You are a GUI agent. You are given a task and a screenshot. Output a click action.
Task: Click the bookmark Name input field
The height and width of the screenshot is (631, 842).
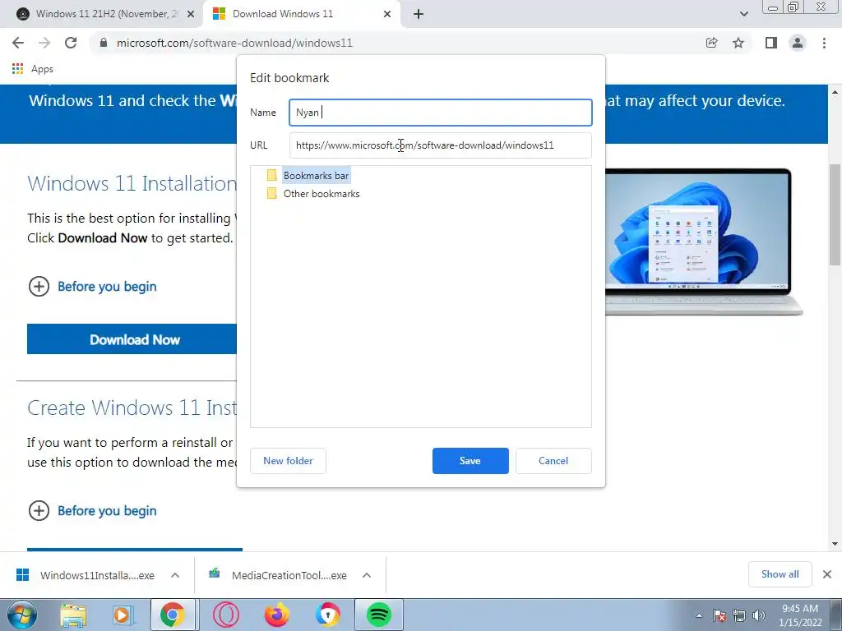click(441, 112)
